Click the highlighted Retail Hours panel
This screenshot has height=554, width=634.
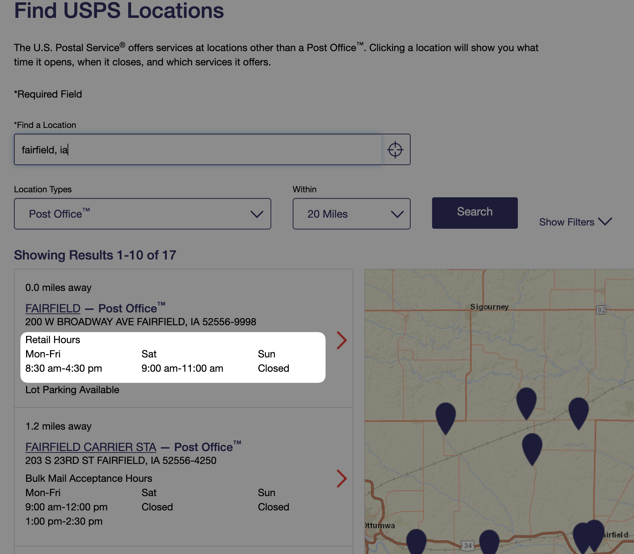click(x=173, y=357)
